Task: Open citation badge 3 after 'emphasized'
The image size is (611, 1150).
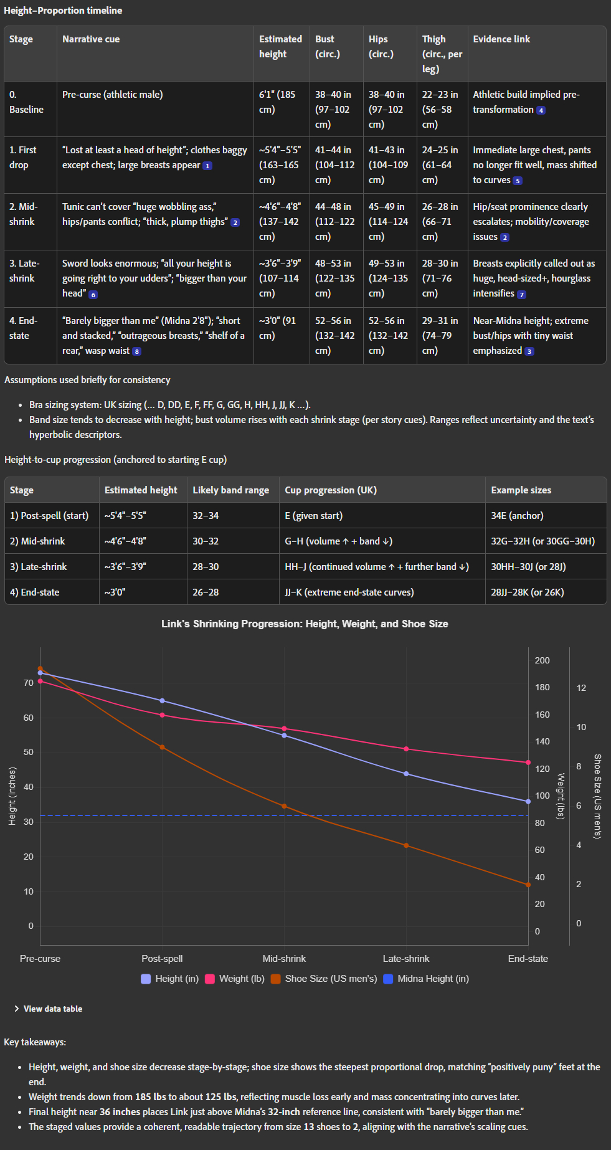Action: [x=529, y=351]
